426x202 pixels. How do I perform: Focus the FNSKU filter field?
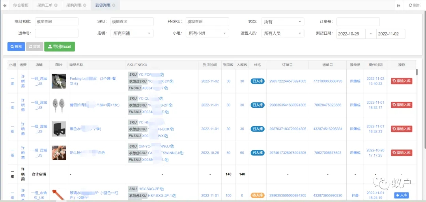(207, 22)
